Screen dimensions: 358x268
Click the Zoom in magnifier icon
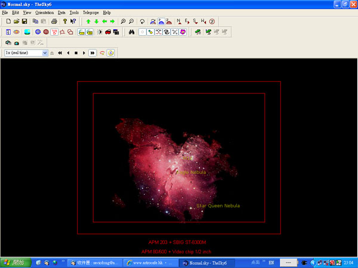pos(123,21)
